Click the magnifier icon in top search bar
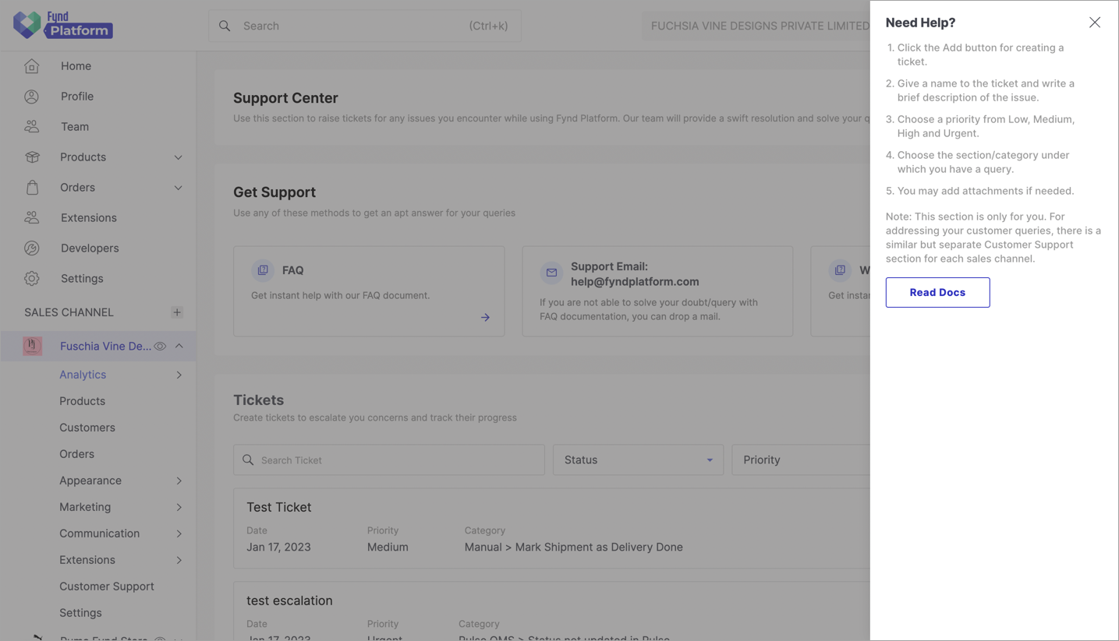The width and height of the screenshot is (1119, 641). [x=225, y=26]
